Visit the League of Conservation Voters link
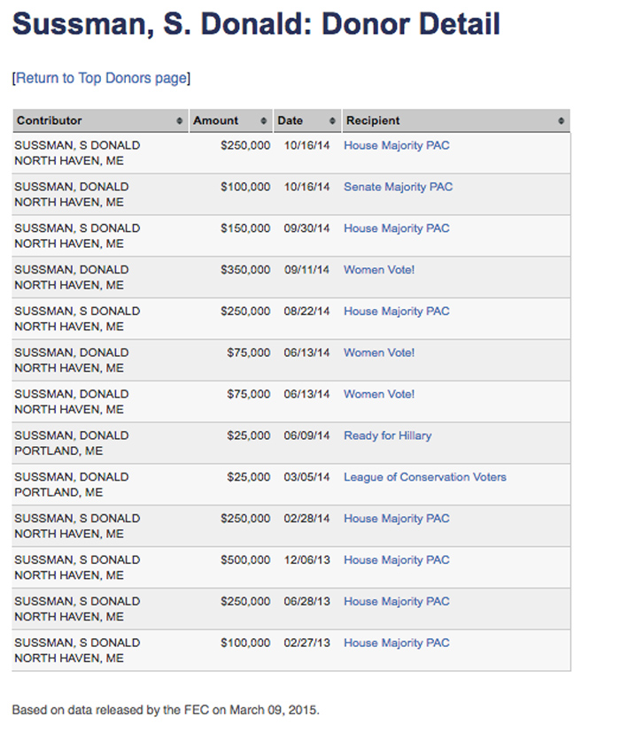 coord(424,477)
